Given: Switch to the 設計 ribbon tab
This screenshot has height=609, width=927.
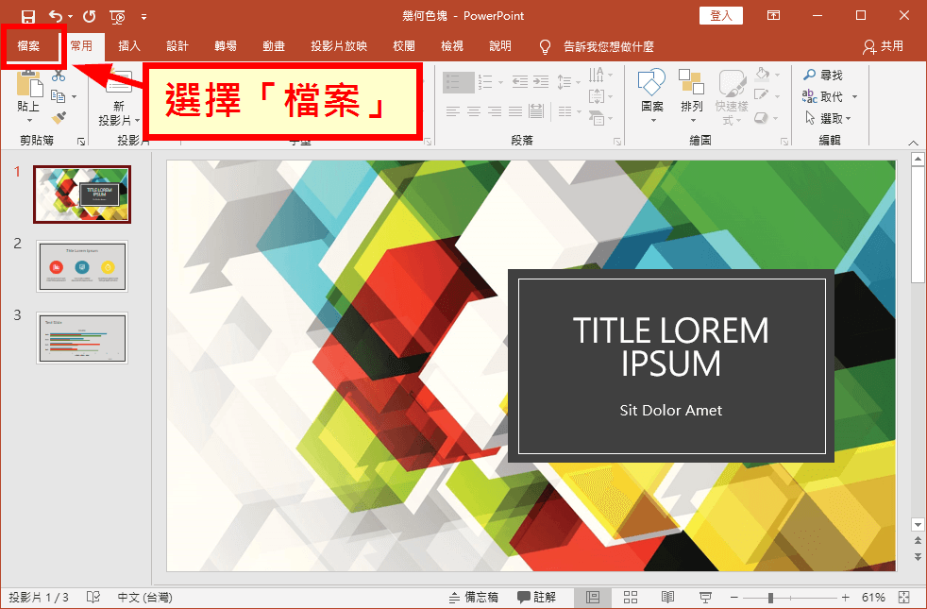Looking at the screenshot, I should click(x=177, y=46).
